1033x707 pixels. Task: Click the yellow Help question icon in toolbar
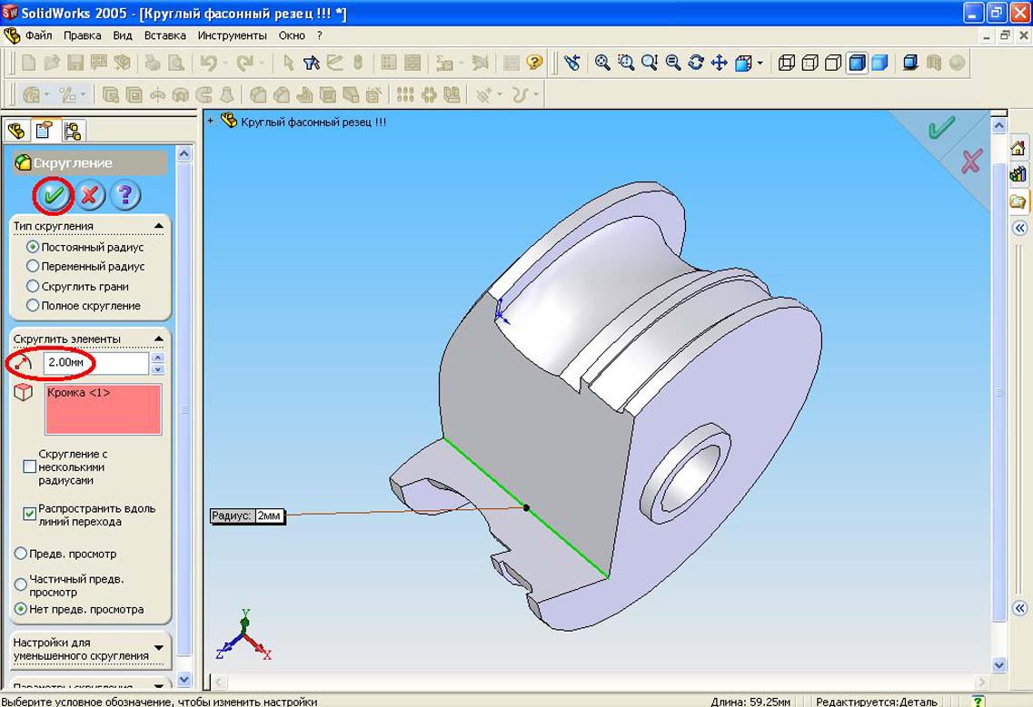coord(534,63)
